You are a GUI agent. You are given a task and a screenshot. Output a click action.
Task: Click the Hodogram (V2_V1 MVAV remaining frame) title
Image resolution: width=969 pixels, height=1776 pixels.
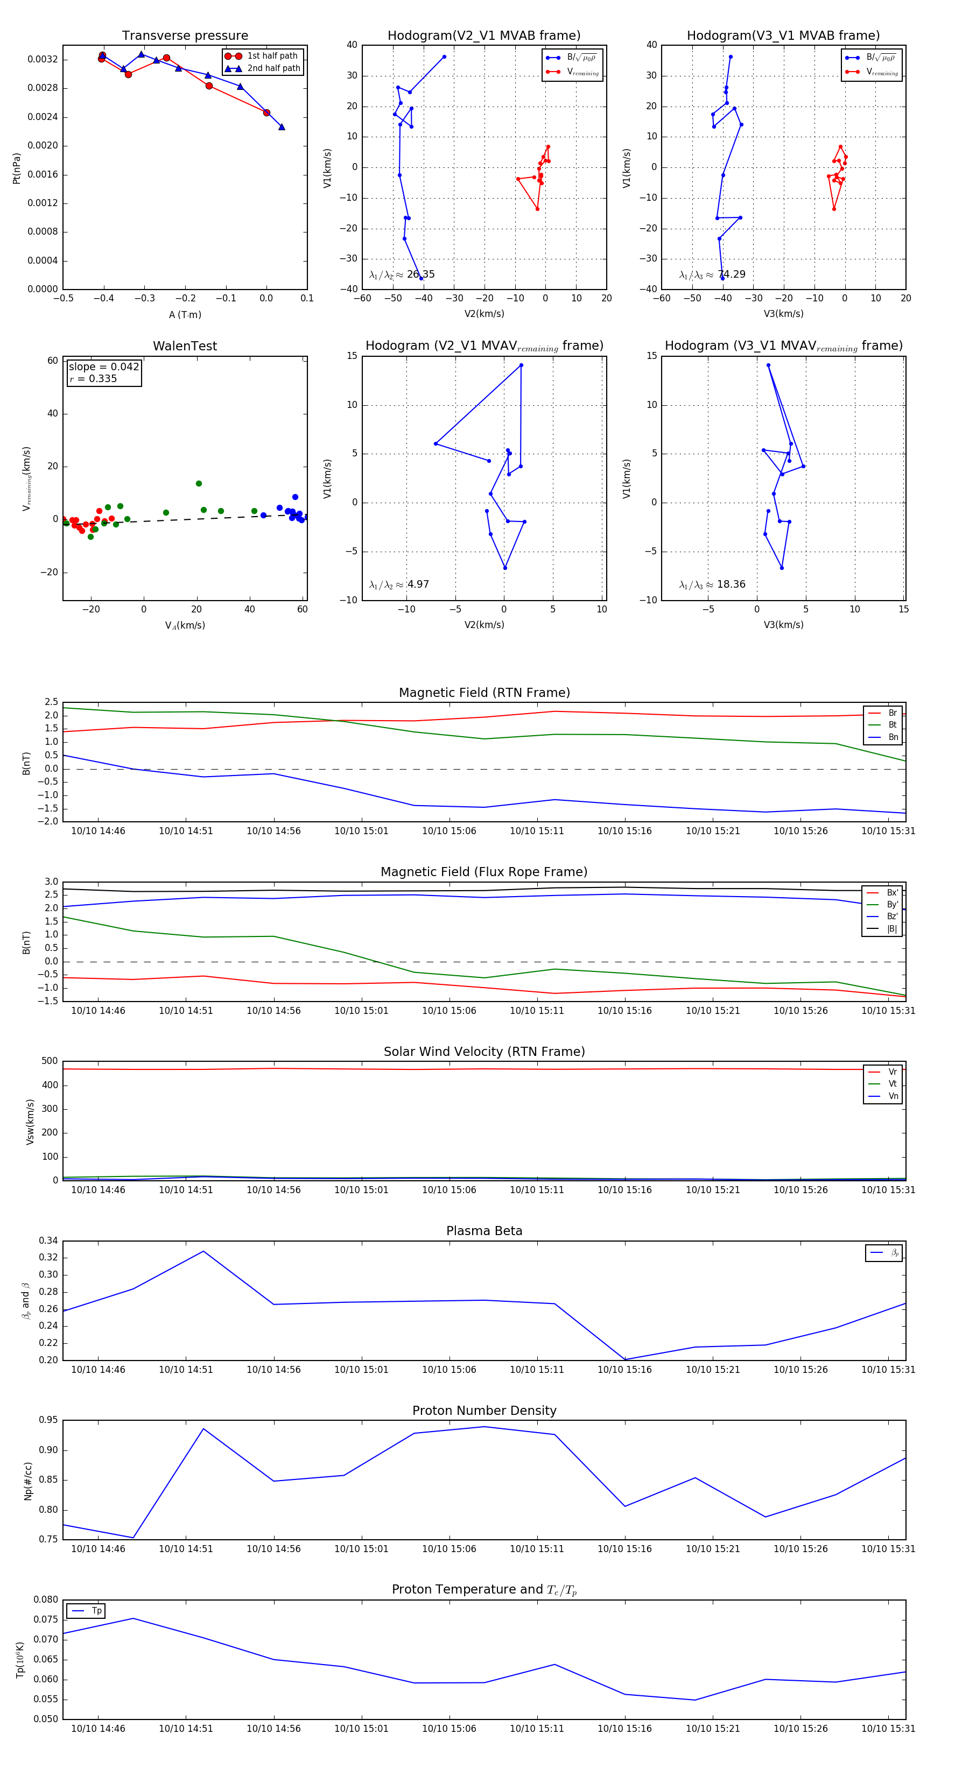(484, 346)
